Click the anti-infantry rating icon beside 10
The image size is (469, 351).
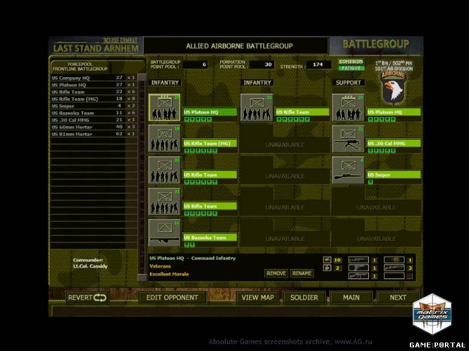pos(327,260)
